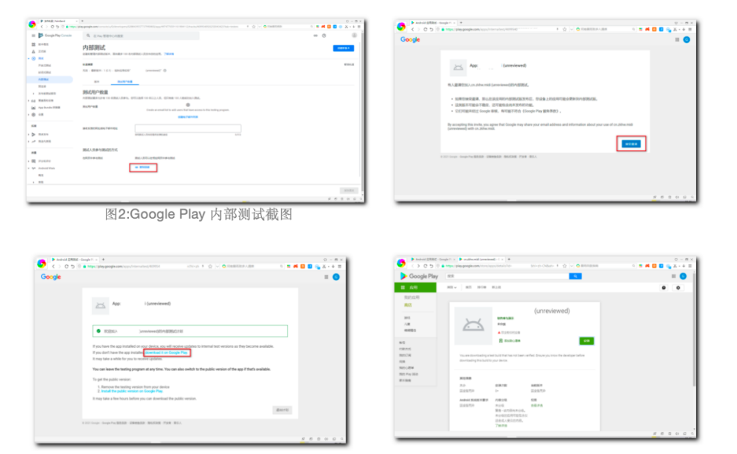The width and height of the screenshot is (737, 454).
Task: Click the bookmark star in the Play Console window's address bar
Action: coord(254,27)
